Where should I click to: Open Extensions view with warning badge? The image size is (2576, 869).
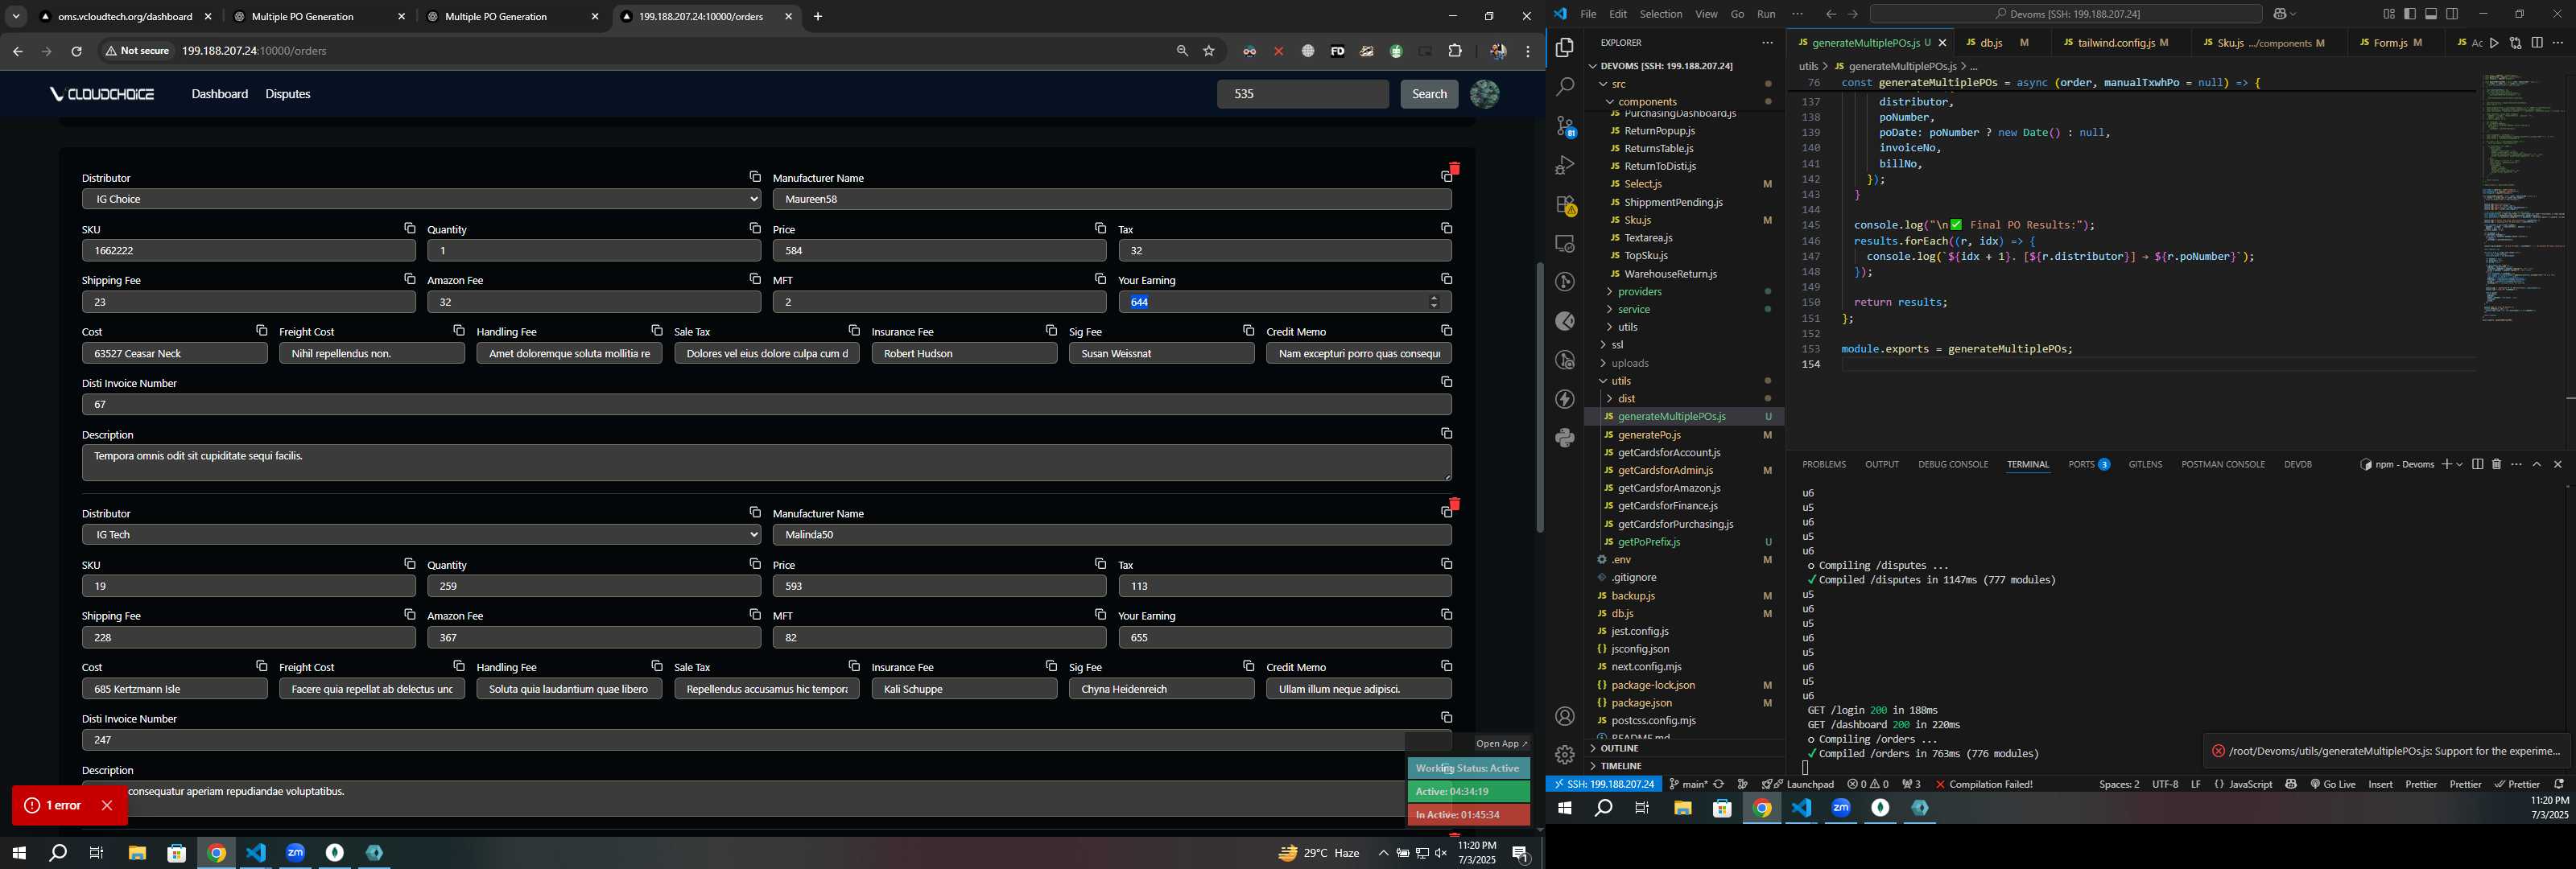[1565, 205]
